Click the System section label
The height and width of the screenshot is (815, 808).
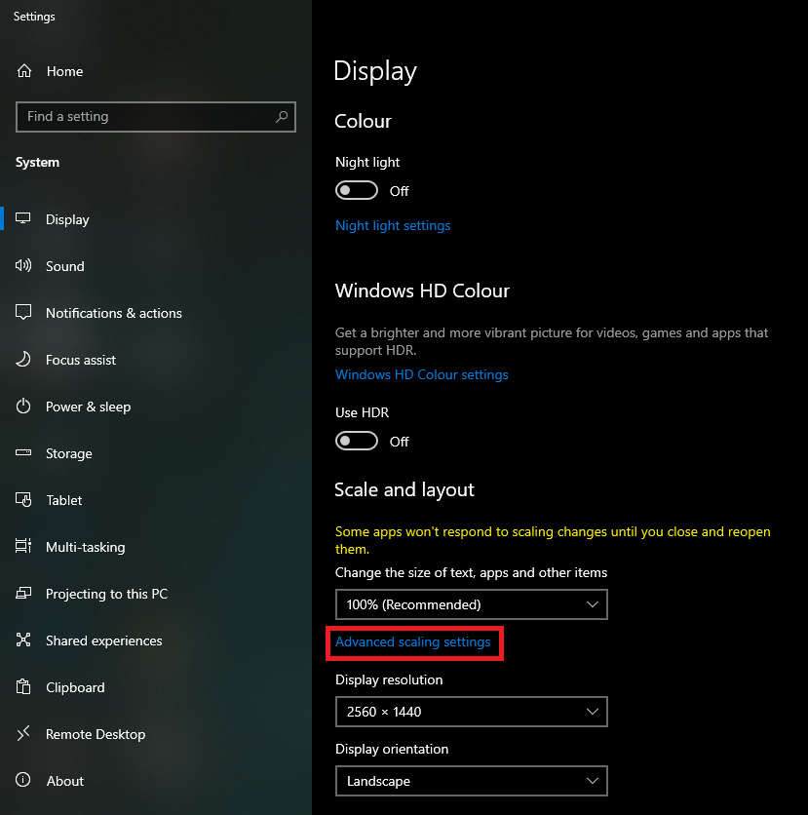(37, 162)
